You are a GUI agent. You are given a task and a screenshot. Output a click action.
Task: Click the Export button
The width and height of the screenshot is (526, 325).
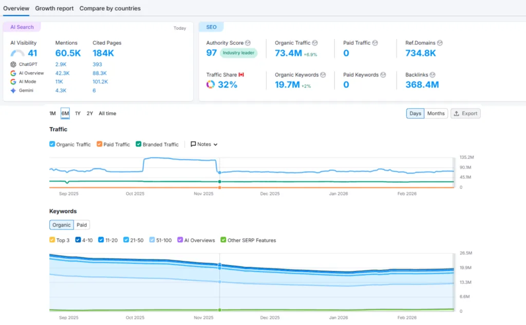(465, 113)
